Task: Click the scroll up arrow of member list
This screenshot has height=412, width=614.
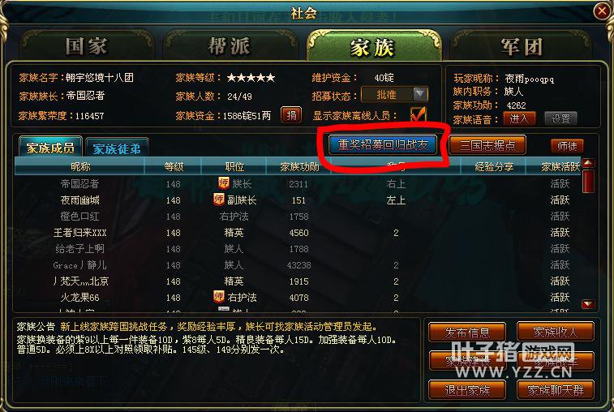Action: pyautogui.click(x=588, y=163)
